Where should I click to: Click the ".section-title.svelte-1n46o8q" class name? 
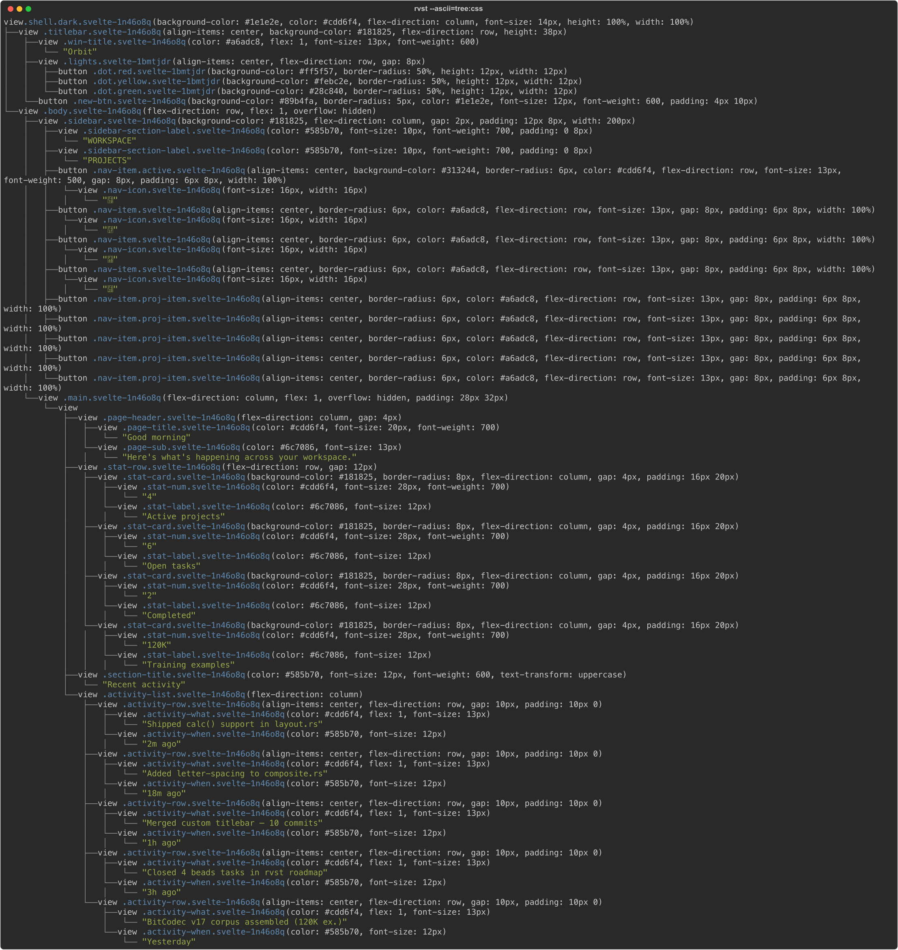pos(174,675)
